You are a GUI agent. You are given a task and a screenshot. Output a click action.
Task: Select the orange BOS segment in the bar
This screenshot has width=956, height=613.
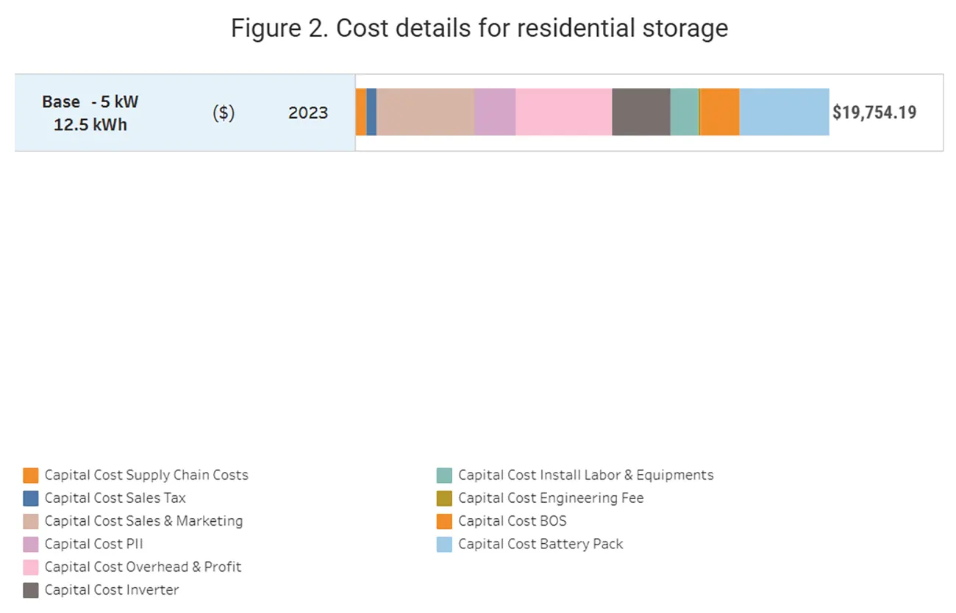pyautogui.click(x=718, y=112)
